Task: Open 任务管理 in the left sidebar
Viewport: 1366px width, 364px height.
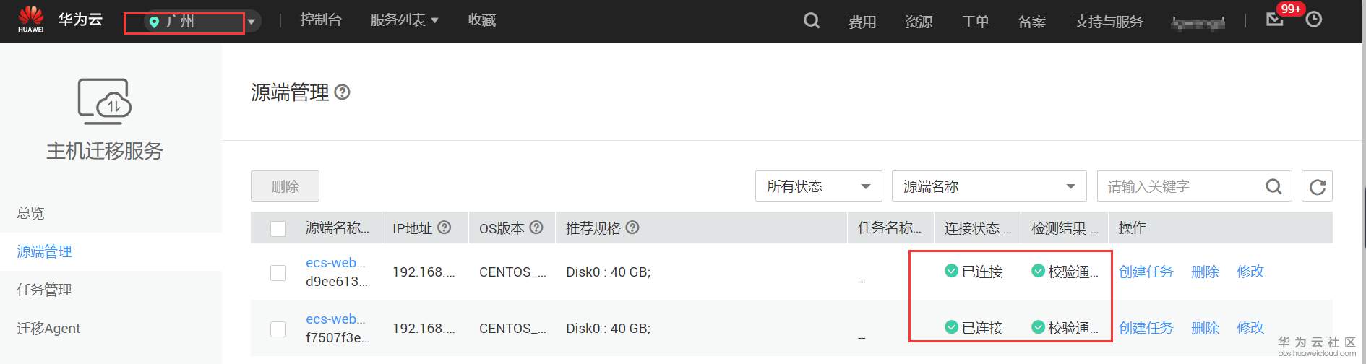Action: [x=45, y=290]
